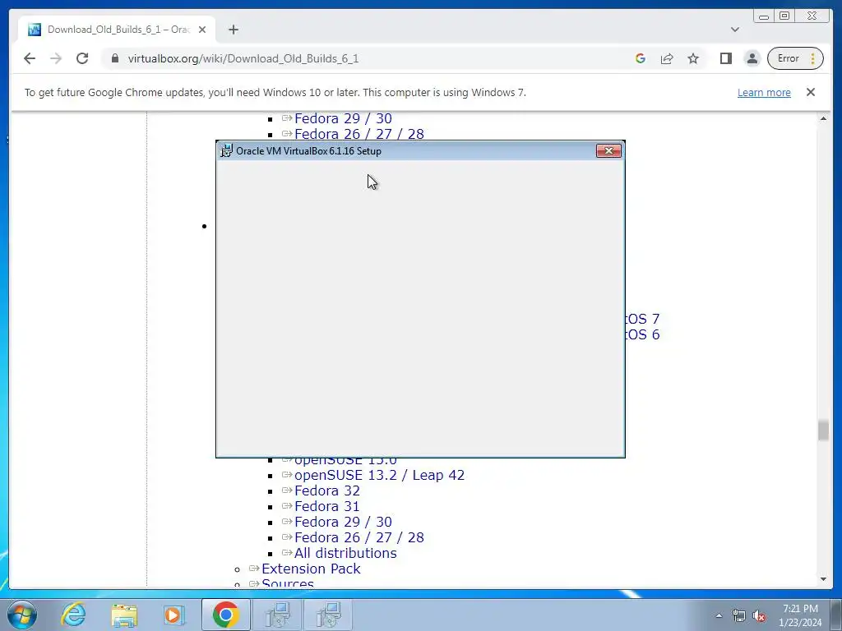
Task: Click the page scrollbar down arrow
Action: [823, 579]
